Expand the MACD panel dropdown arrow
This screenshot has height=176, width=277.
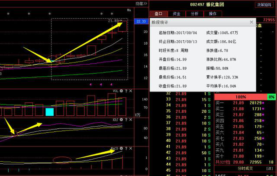tap(126, 148)
